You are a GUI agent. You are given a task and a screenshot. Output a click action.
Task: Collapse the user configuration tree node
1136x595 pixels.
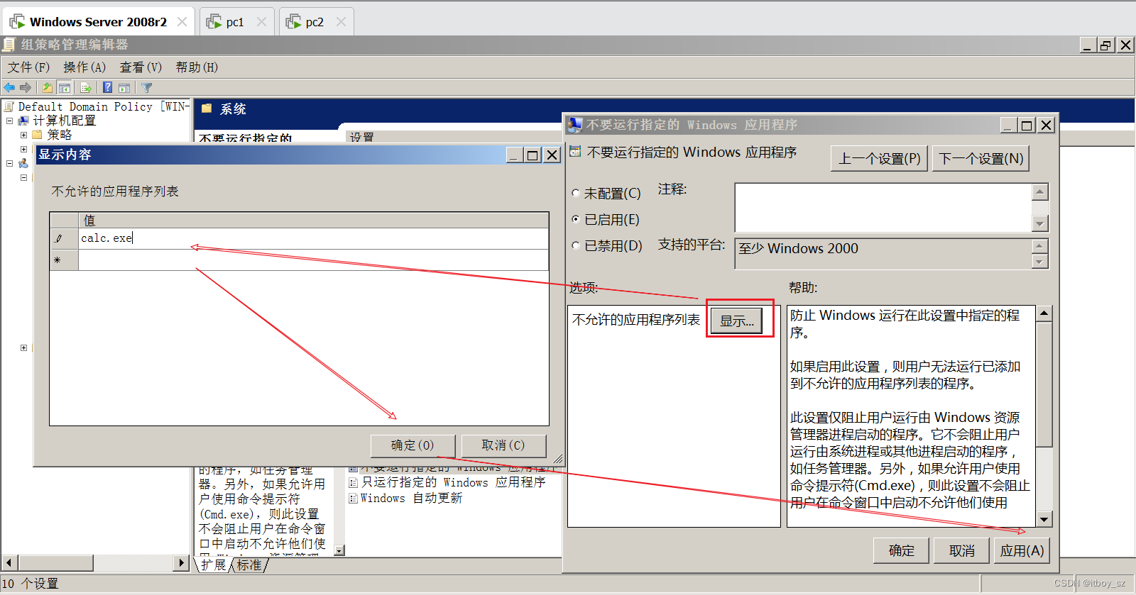pos(10,163)
